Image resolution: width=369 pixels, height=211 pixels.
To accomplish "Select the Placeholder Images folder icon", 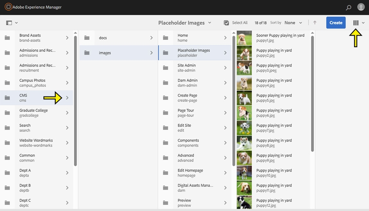I will (166, 53).
